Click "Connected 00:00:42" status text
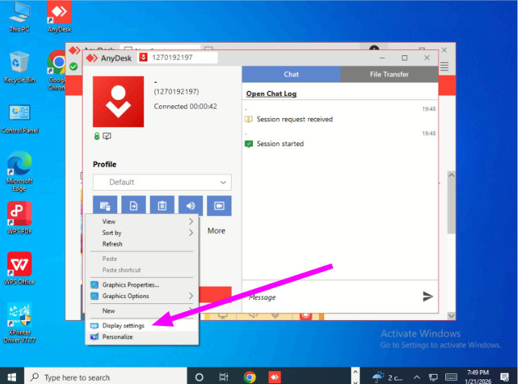This screenshot has width=520, height=384. 185,106
